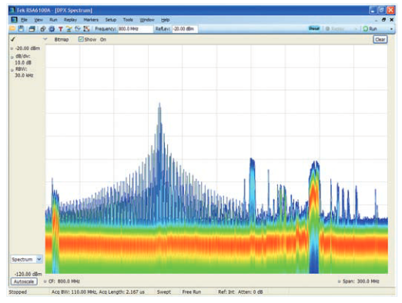The height and width of the screenshot is (303, 402).
Task: Click the black checkmark icon above the graph
Action: (13, 39)
